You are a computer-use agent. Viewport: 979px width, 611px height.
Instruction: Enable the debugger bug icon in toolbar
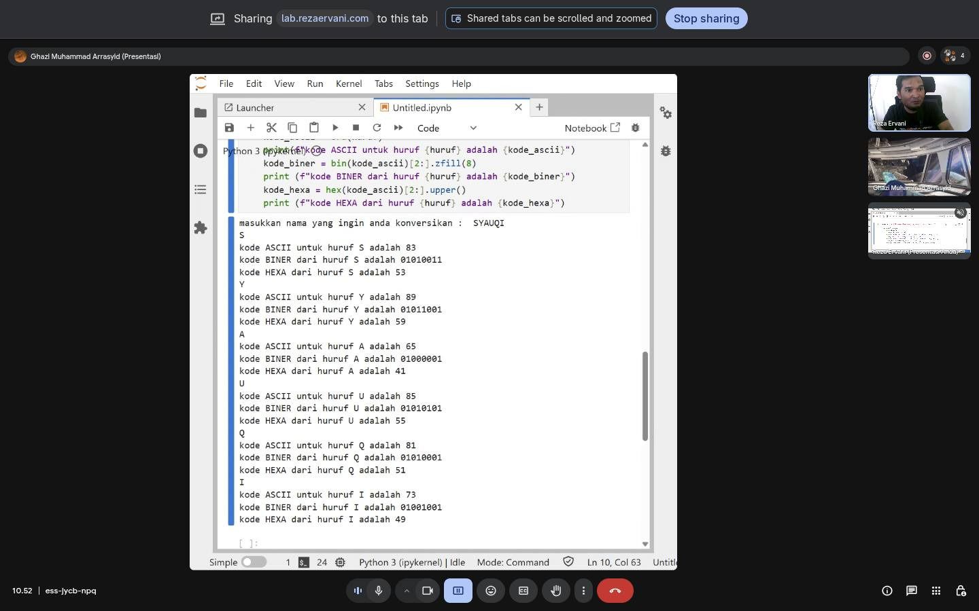pyautogui.click(x=636, y=128)
